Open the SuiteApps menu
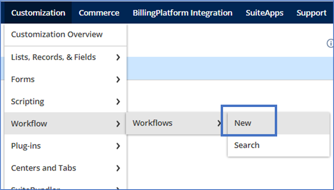 click(265, 13)
